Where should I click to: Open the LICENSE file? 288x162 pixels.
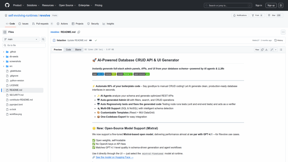[14, 85]
